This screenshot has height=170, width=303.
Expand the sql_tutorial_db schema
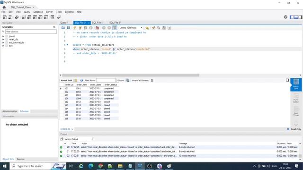[x=3, y=42]
